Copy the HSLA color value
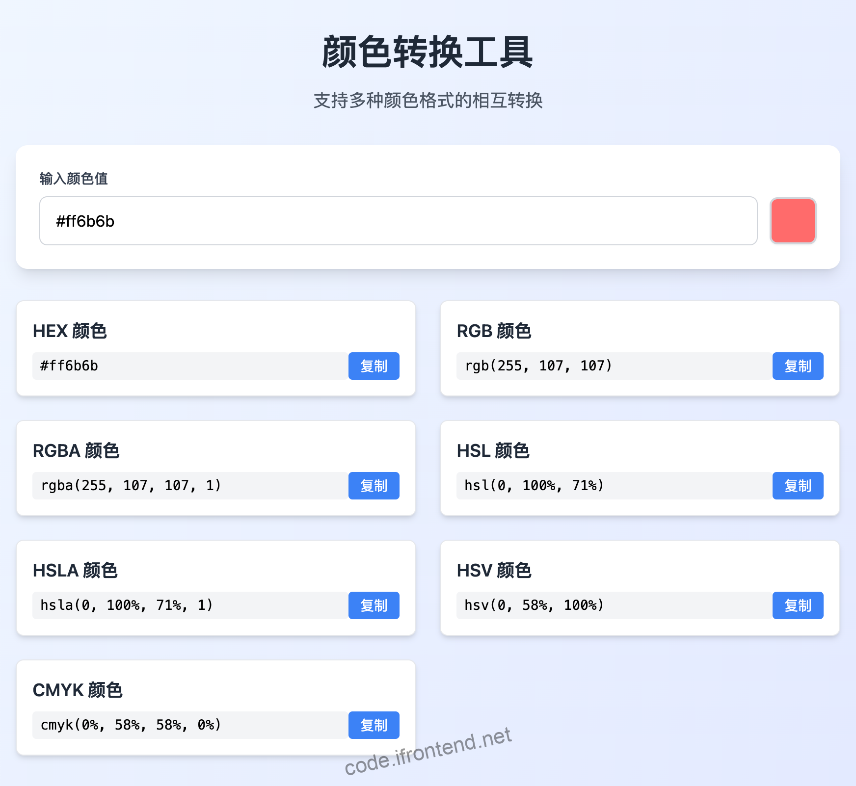This screenshot has width=856, height=786. (374, 605)
